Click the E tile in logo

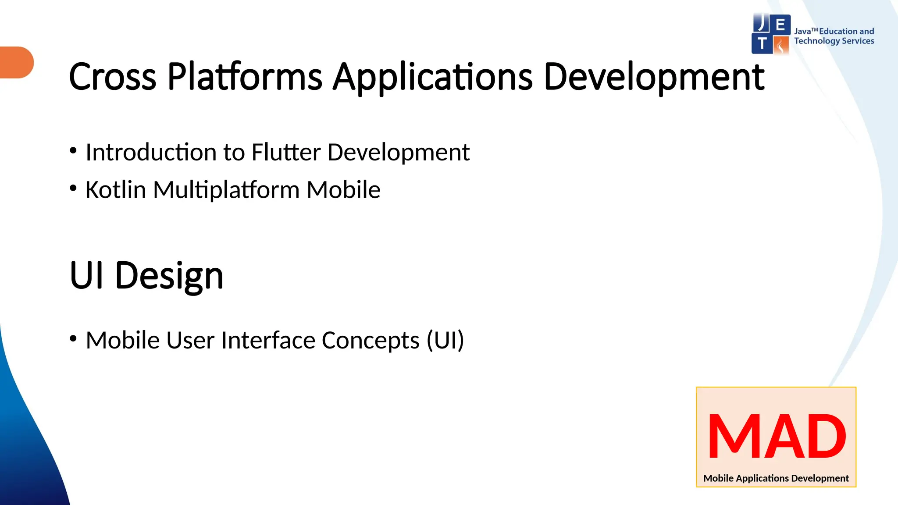point(780,25)
